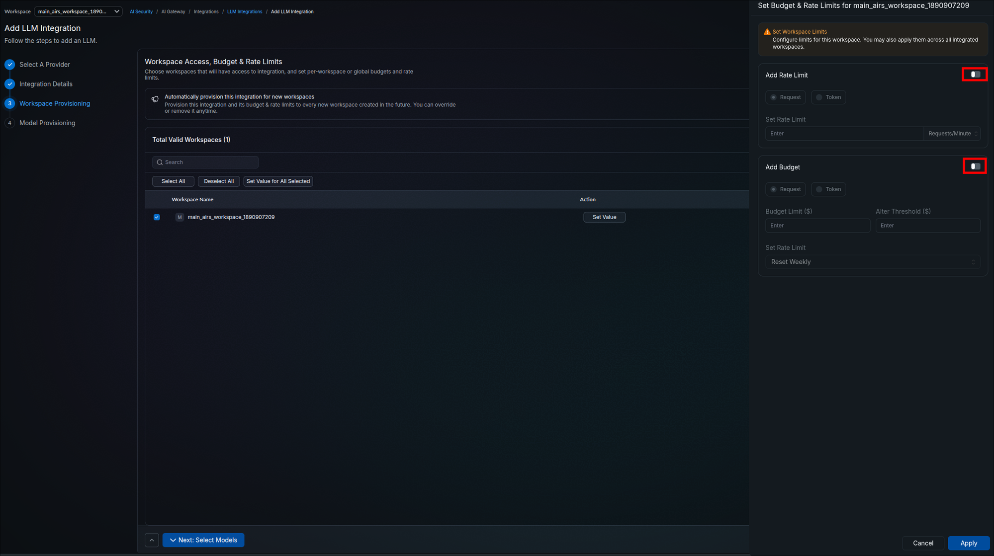This screenshot has height=556, width=994.
Task: Click the M avatar icon of main_airs_workspace row
Action: pos(180,217)
